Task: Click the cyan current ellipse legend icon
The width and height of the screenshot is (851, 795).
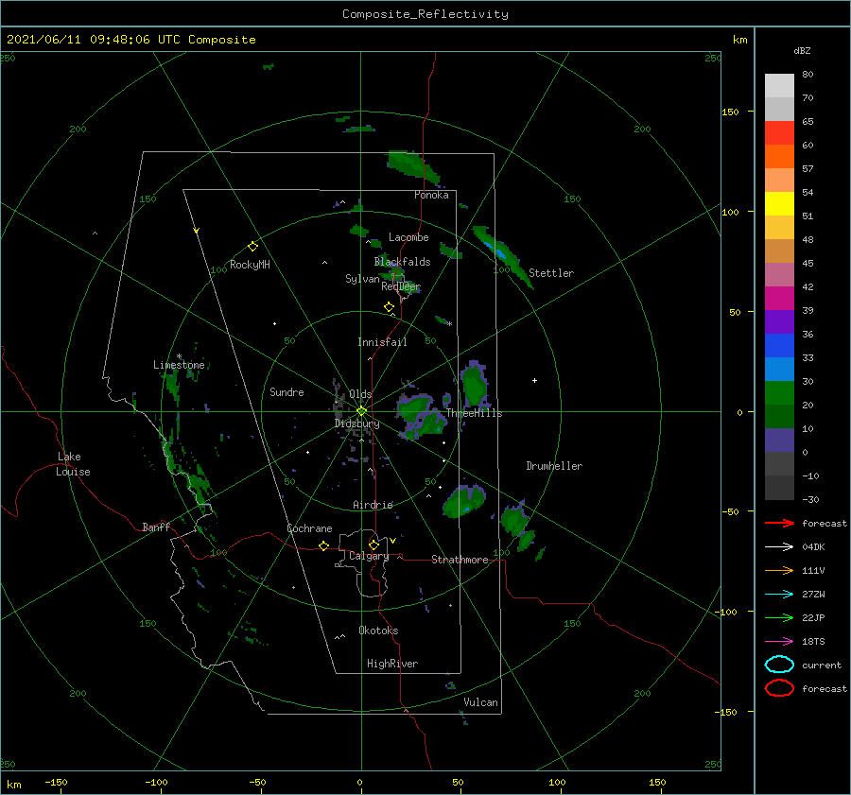Action: (779, 665)
